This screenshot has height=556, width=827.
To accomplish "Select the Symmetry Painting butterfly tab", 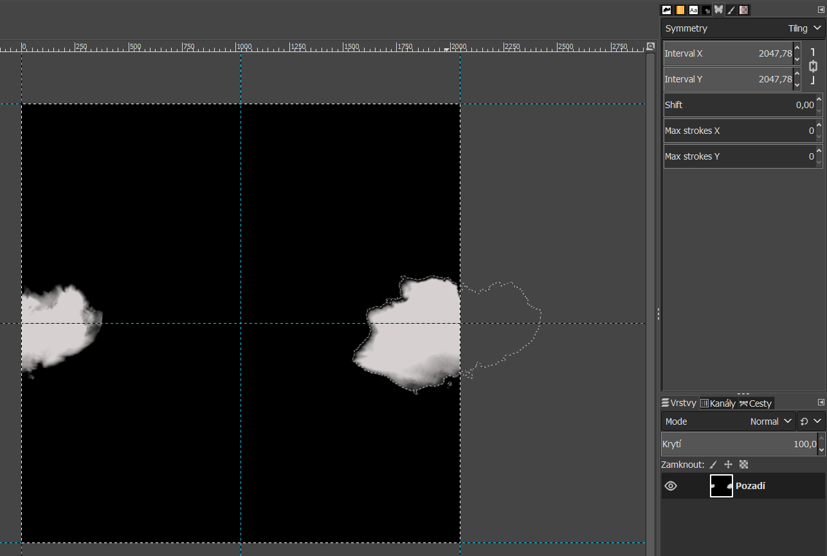I will [x=719, y=10].
